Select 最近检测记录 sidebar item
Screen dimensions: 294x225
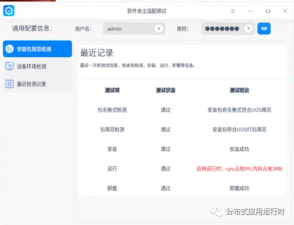tap(38, 84)
